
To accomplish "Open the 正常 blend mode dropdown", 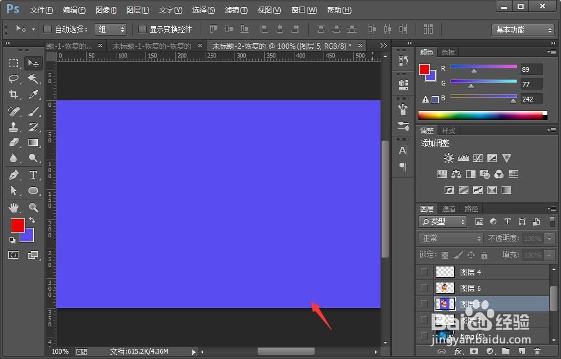I will coord(451,238).
